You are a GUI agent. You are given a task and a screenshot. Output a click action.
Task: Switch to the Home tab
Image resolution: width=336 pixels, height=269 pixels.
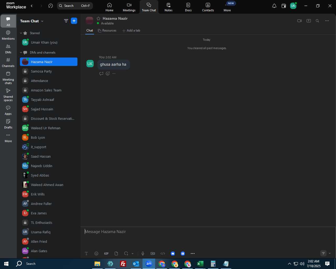109,7
